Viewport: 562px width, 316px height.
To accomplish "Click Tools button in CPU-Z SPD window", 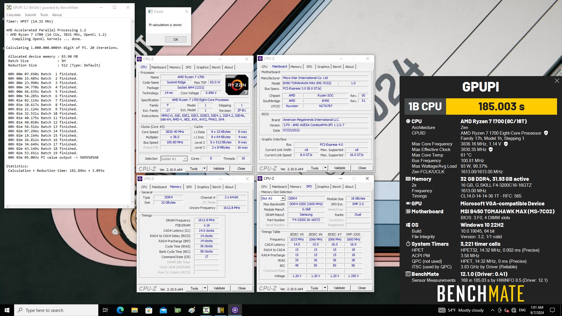I will [314, 288].
